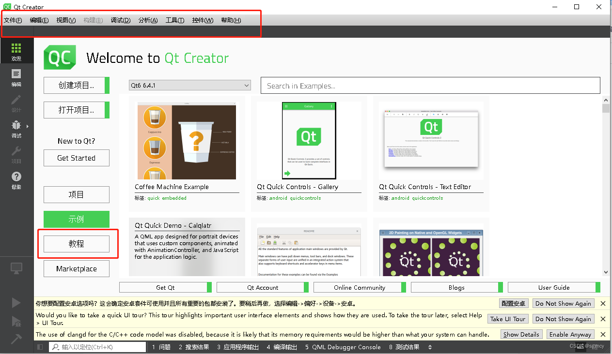Open the 帮助 Help mode question icon
Viewport: 612px width, 354px height.
16,180
